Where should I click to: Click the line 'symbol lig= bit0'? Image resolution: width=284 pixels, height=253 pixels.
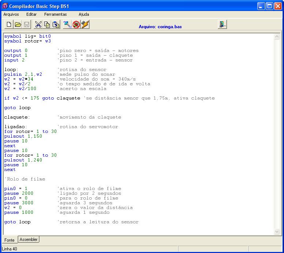27,36
